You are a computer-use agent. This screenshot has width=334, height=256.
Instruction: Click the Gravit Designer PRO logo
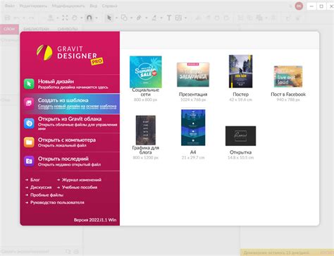click(x=70, y=54)
